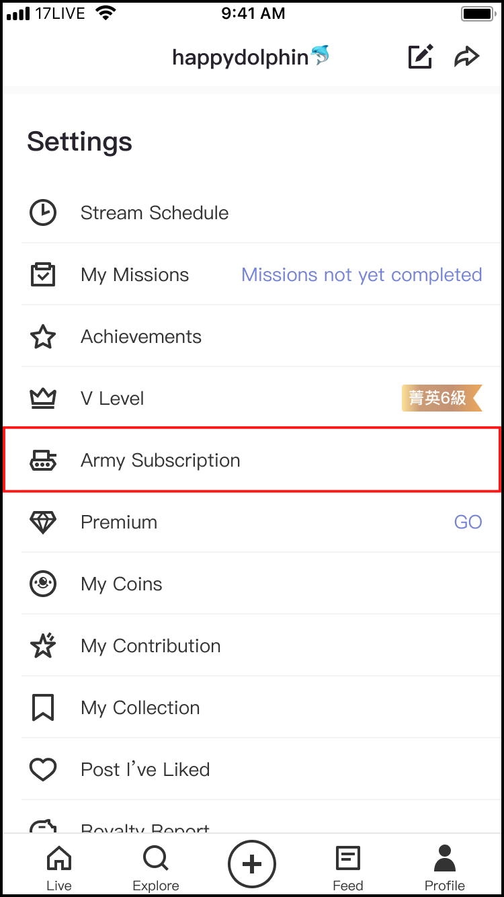Screen dimensions: 504x897
Task: Go to the Feed tab
Action: [348, 867]
